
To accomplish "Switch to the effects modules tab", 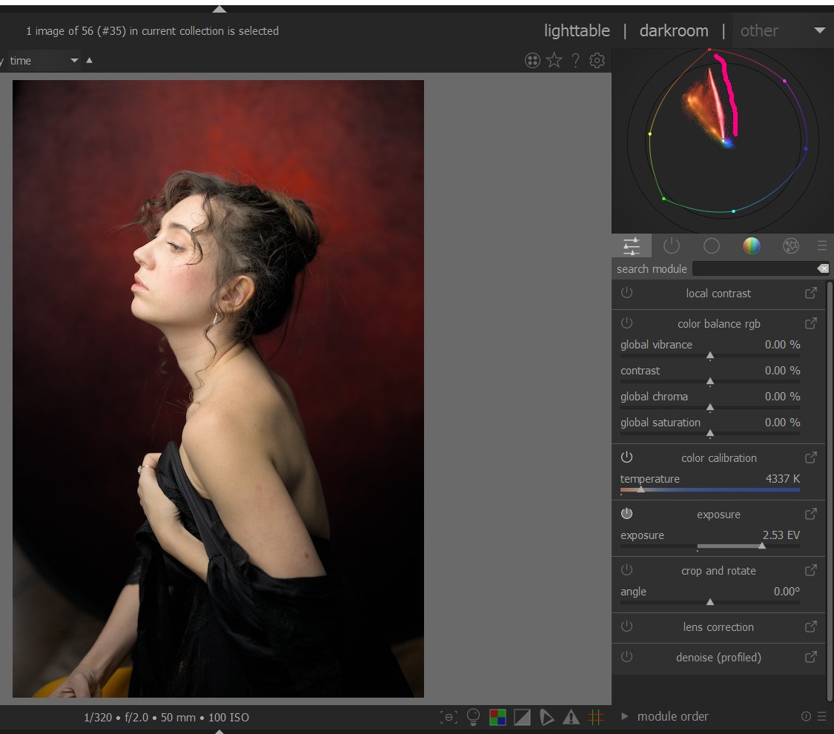I will (x=791, y=245).
